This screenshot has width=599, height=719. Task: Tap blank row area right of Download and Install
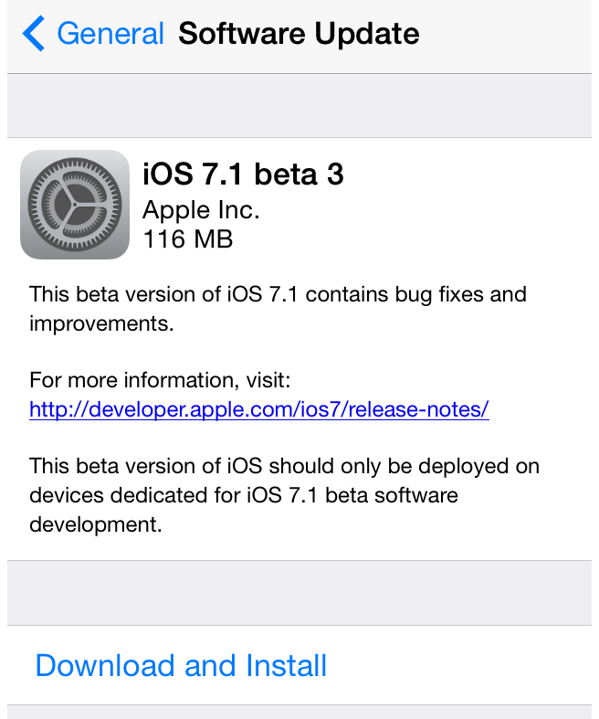[x=466, y=665]
